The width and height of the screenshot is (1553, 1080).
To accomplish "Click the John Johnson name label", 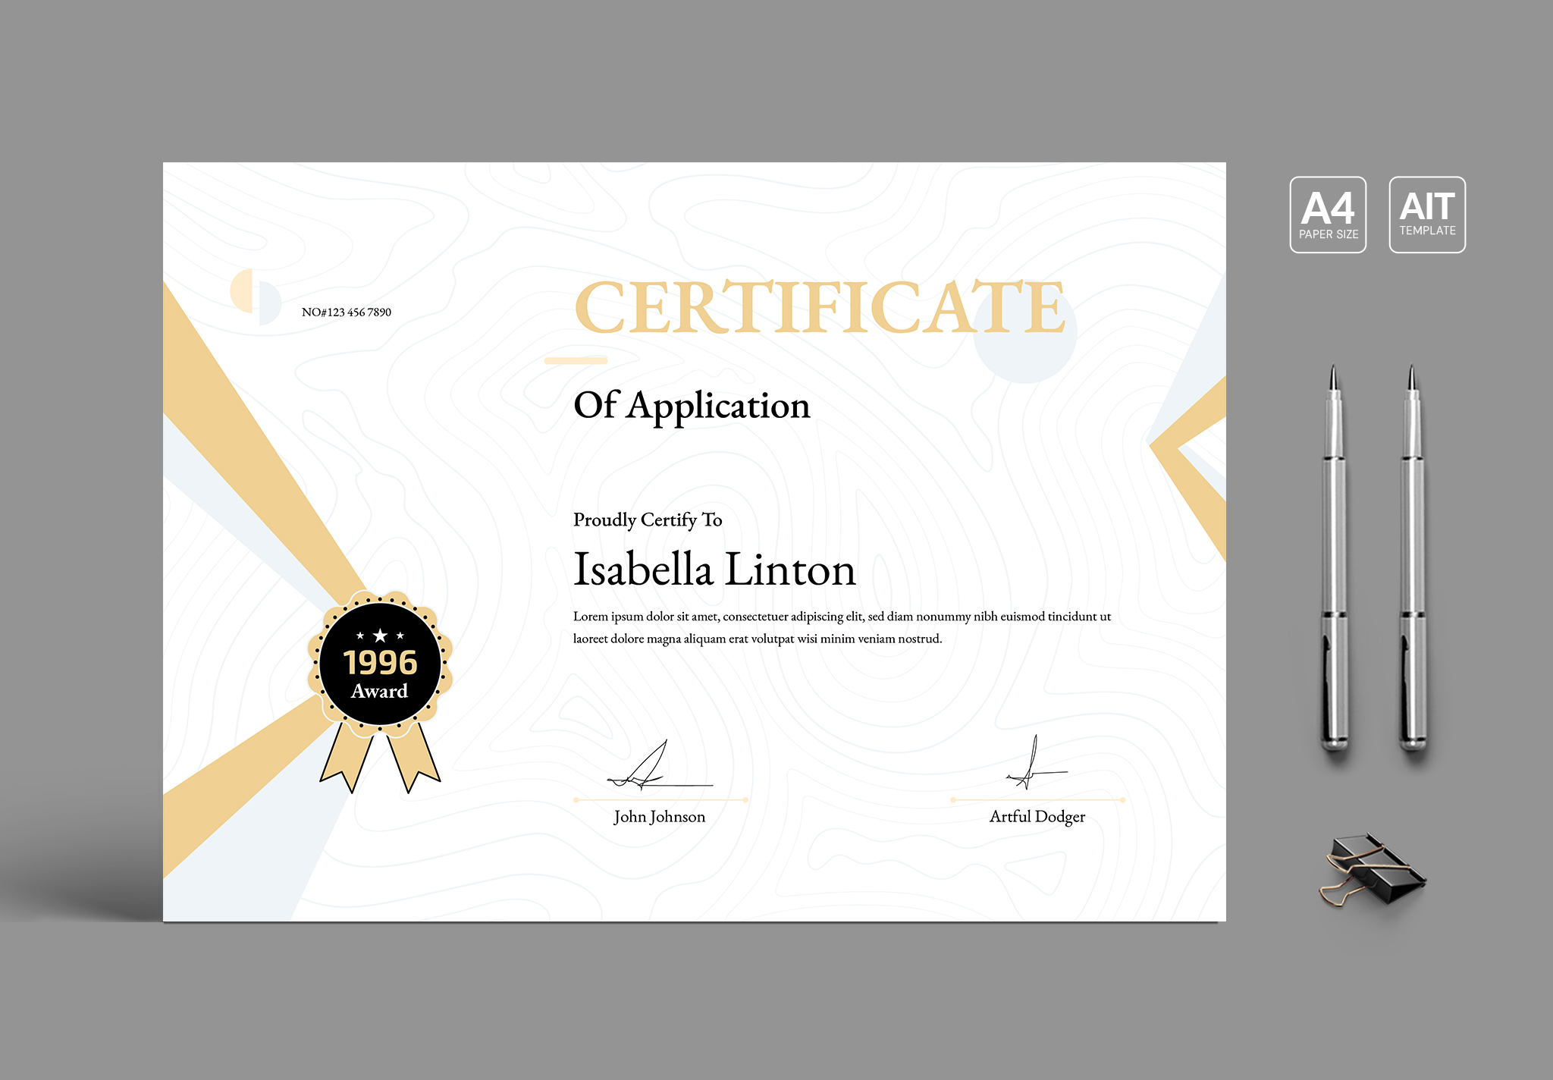I will click(659, 817).
